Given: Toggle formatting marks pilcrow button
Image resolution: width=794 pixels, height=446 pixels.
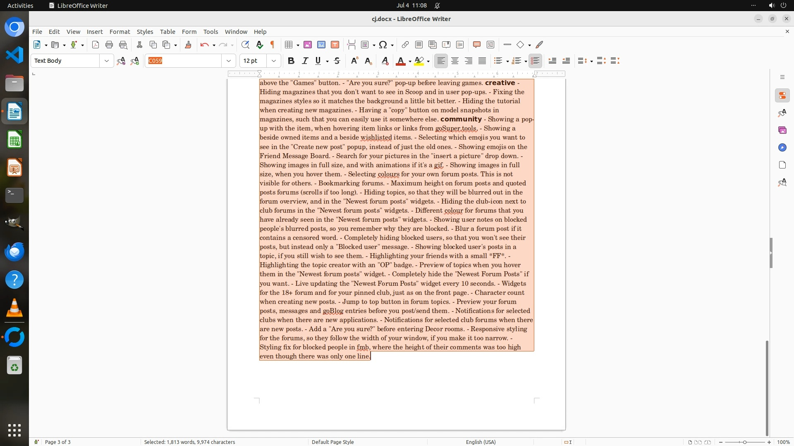Looking at the screenshot, I should pyautogui.click(x=273, y=45).
